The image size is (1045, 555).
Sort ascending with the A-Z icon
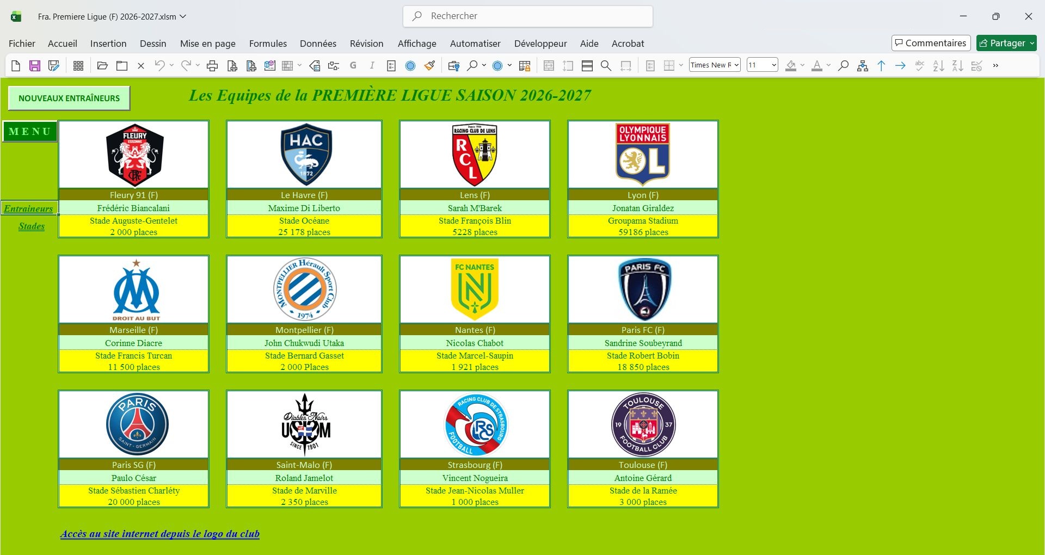939,66
